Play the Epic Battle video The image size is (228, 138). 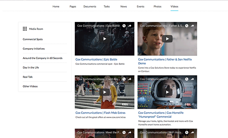104,39
